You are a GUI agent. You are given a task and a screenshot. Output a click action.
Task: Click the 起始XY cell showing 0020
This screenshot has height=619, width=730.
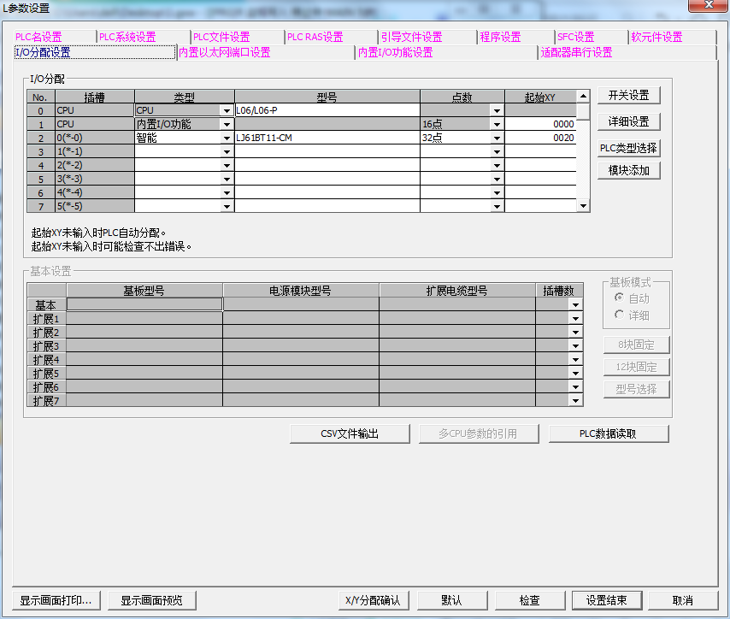click(x=540, y=138)
